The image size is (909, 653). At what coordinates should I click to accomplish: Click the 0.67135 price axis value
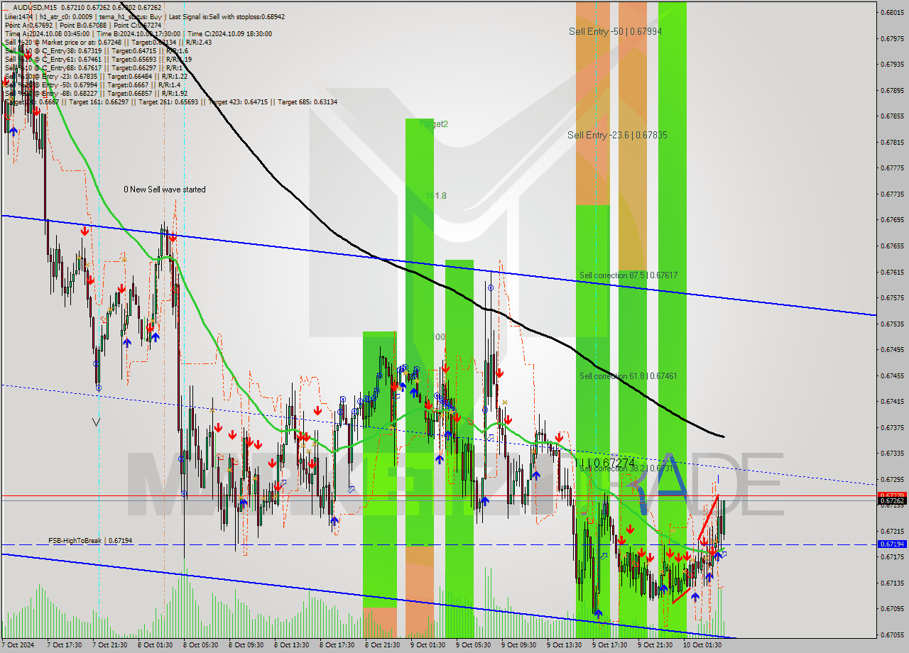(x=892, y=583)
